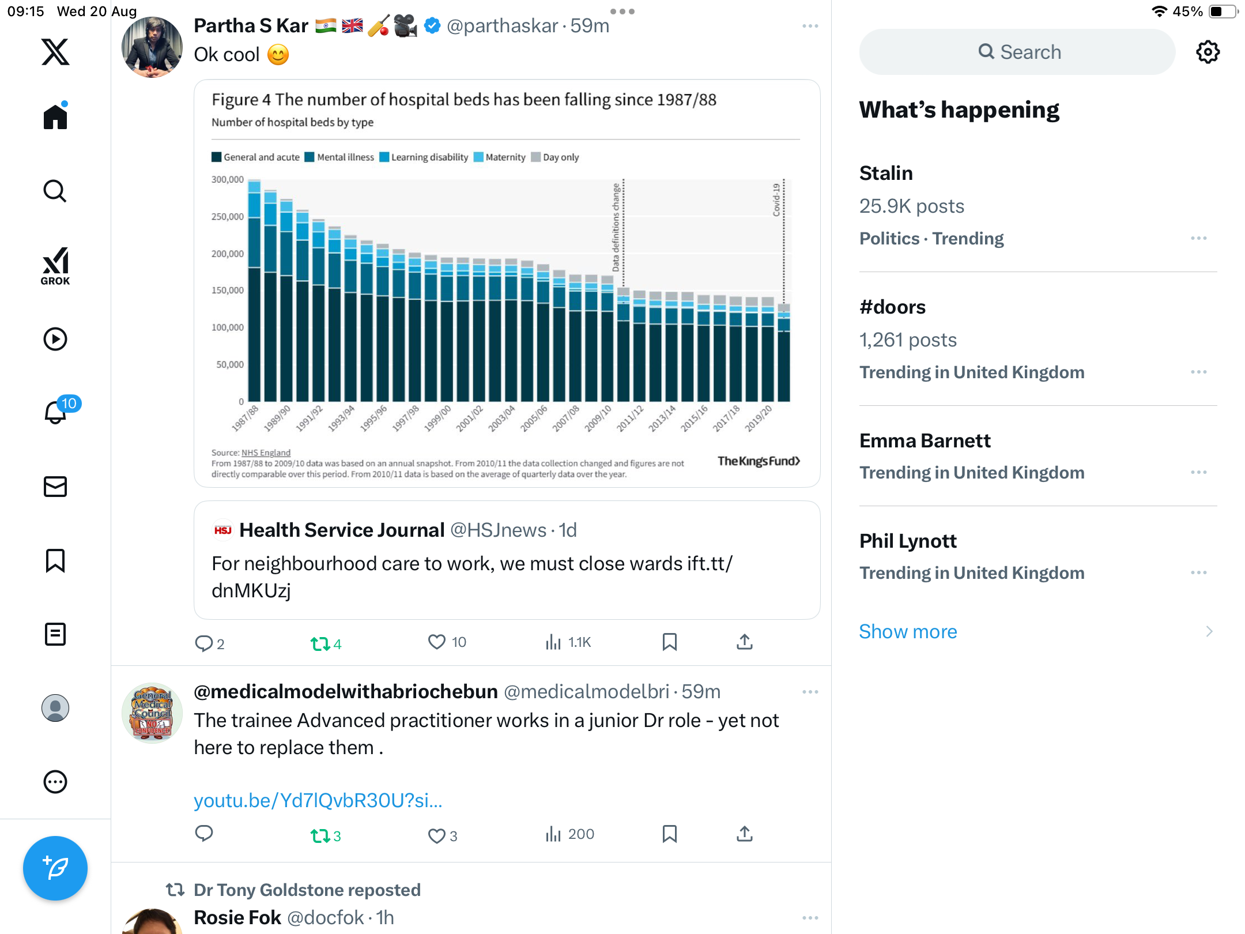Toggle repost on Partha S Kar's post
Image resolution: width=1245 pixels, height=934 pixels.
coord(320,643)
